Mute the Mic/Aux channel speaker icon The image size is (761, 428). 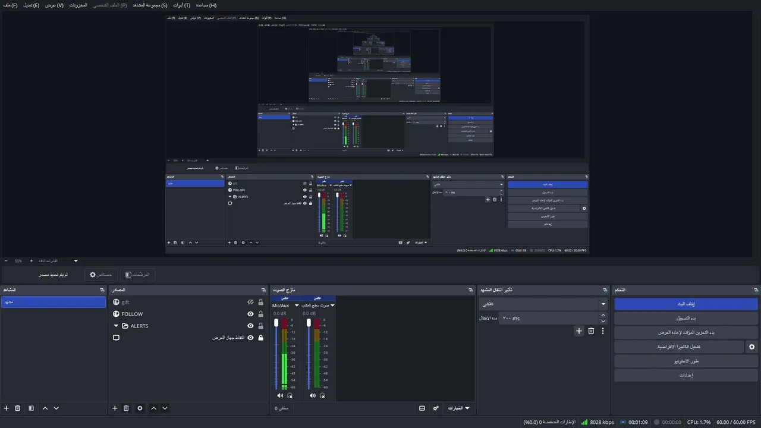coord(280,395)
